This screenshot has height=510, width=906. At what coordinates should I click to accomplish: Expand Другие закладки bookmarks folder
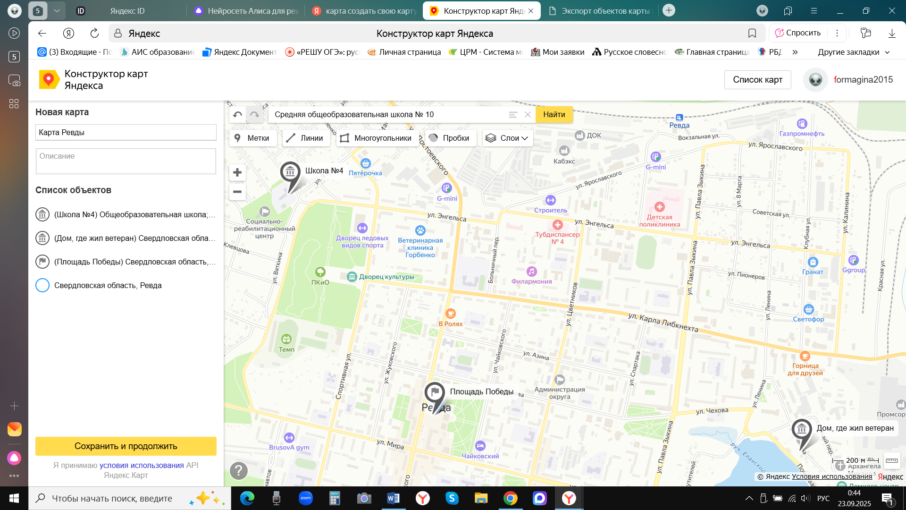(x=854, y=52)
